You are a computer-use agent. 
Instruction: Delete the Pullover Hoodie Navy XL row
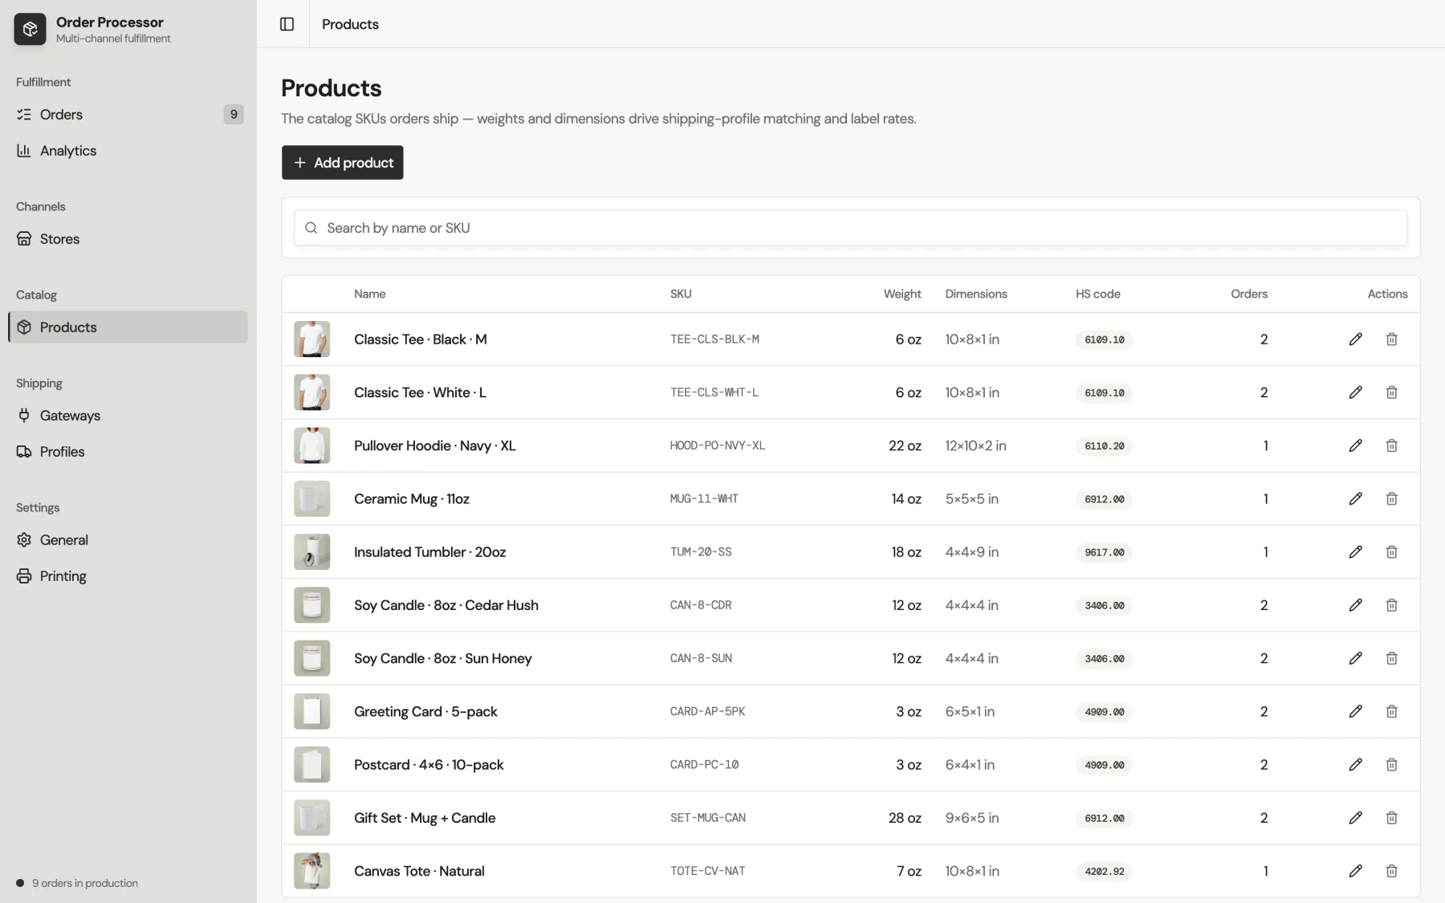1391,445
